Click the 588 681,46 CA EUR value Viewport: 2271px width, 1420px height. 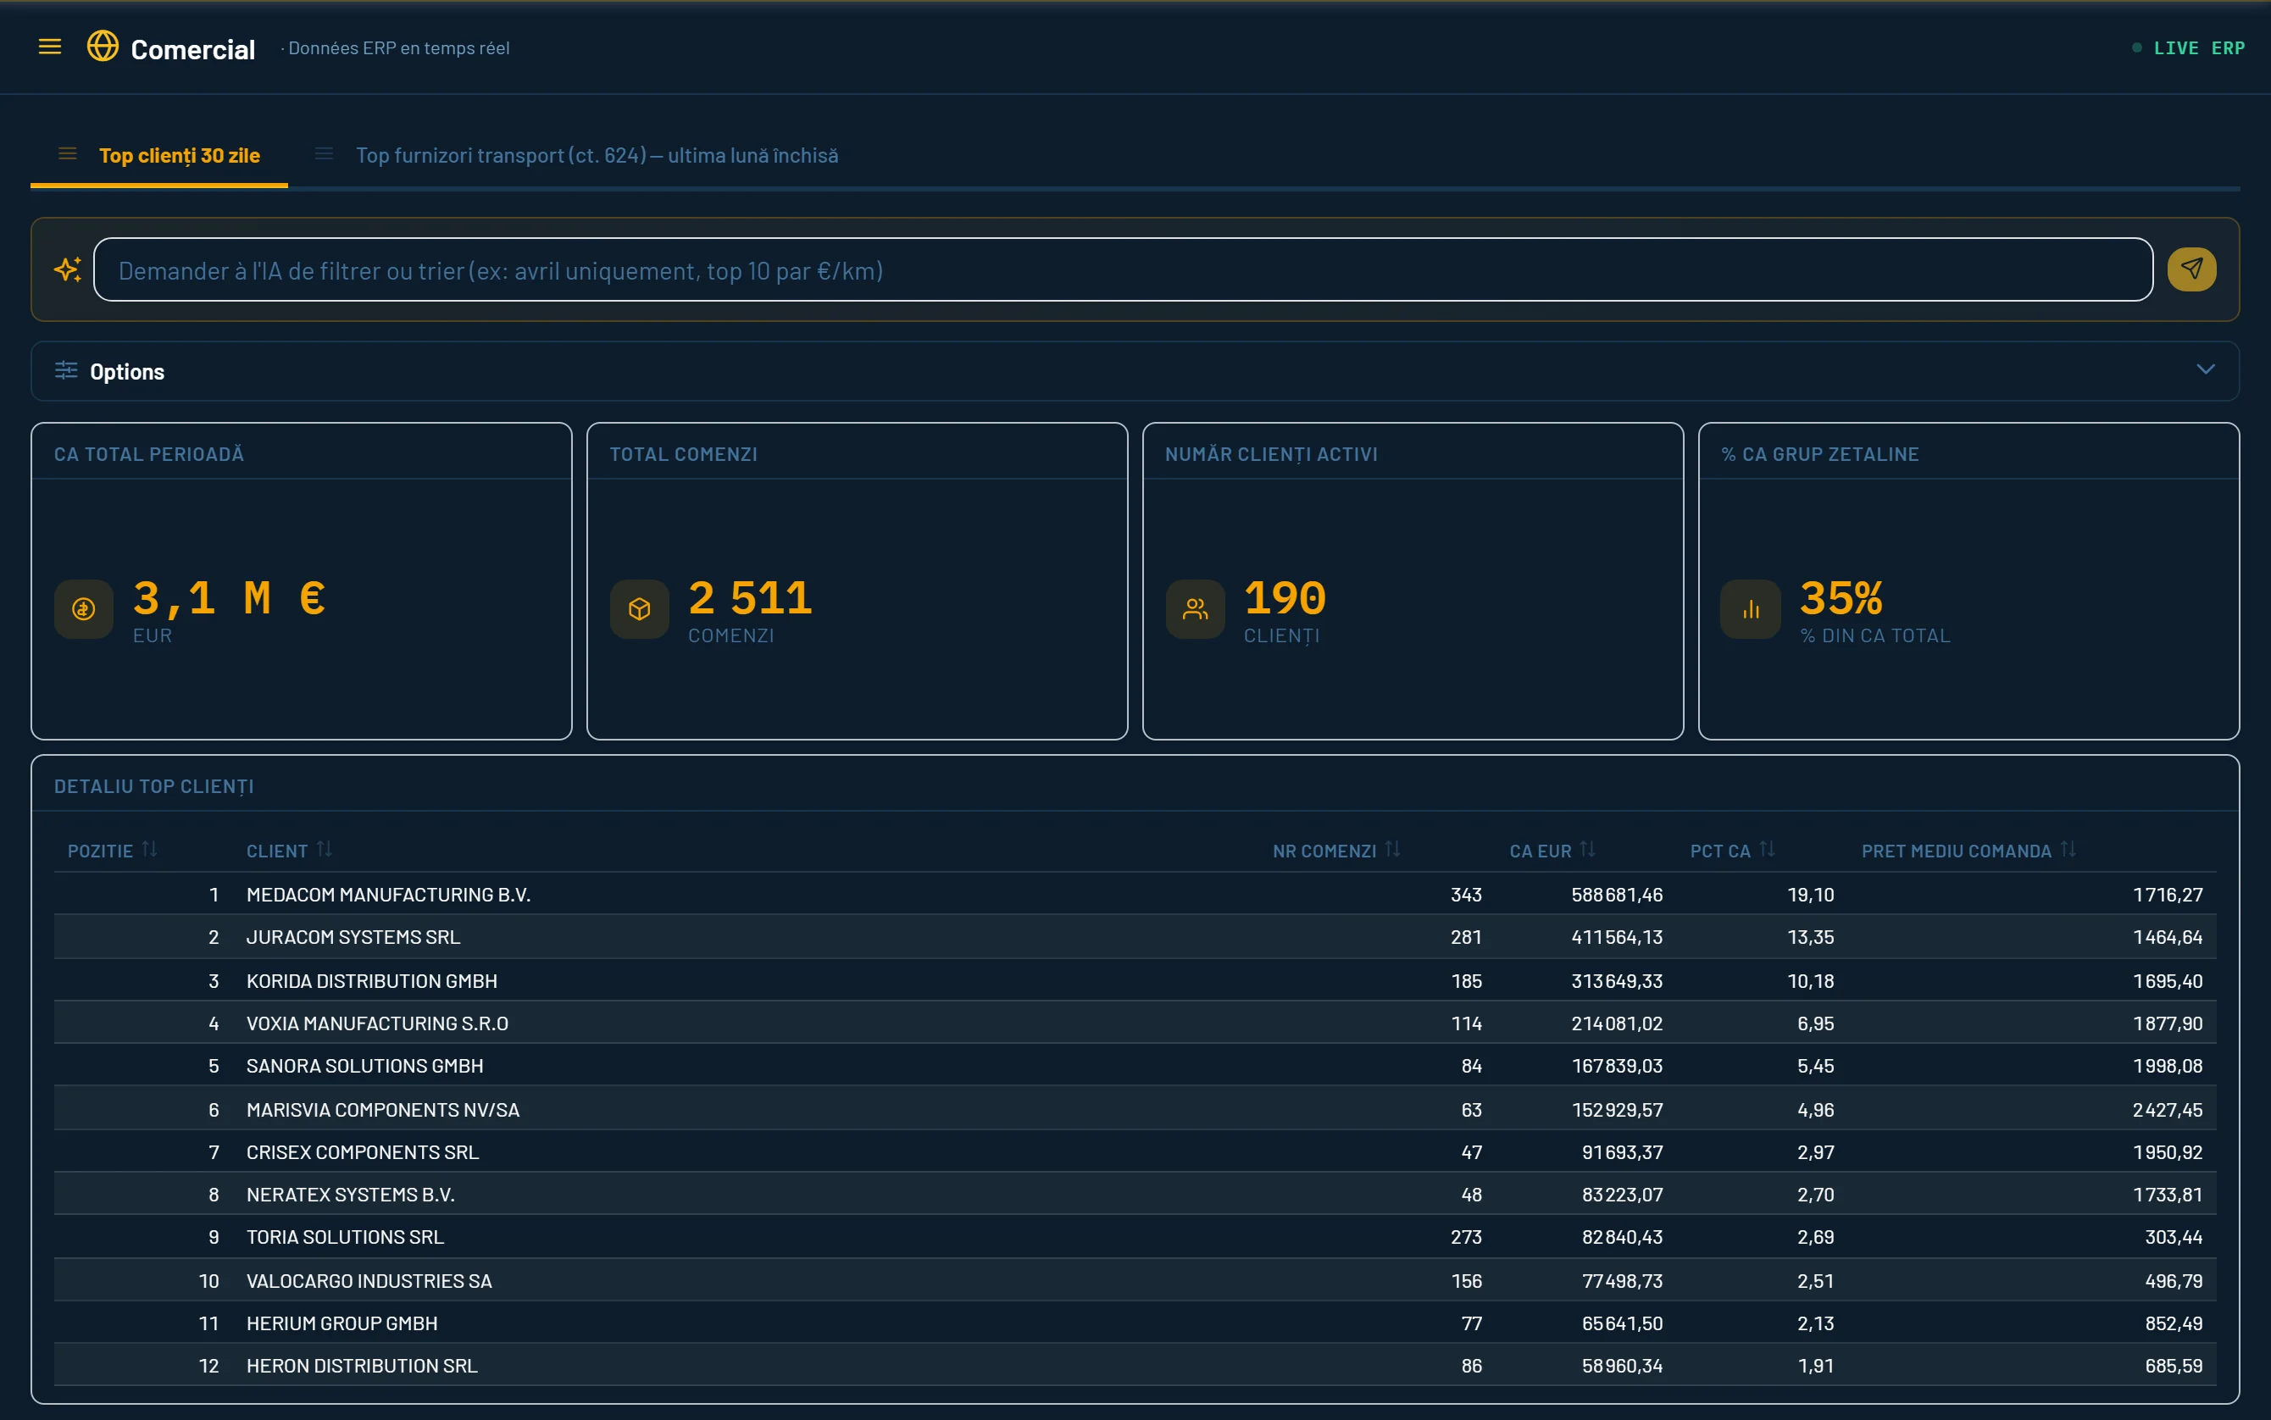click(x=1616, y=895)
